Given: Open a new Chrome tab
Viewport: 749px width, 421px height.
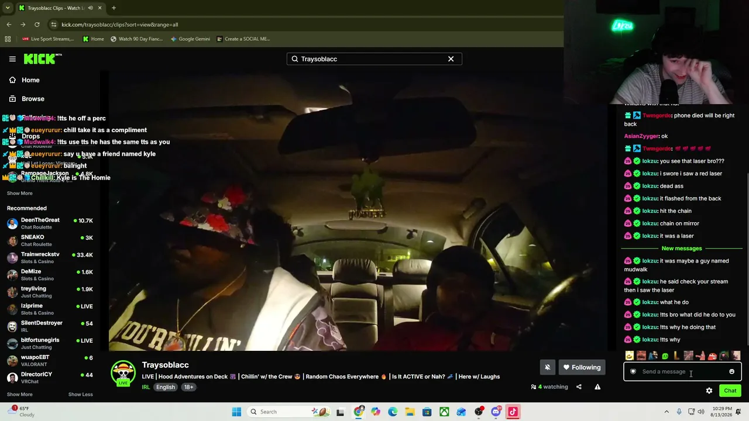Looking at the screenshot, I should coord(114,8).
